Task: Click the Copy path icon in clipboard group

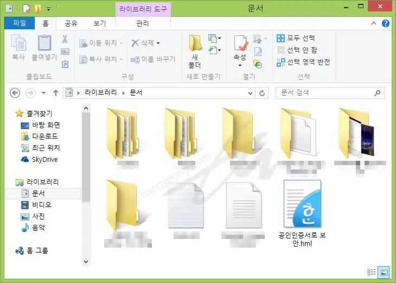Action: 65,52
